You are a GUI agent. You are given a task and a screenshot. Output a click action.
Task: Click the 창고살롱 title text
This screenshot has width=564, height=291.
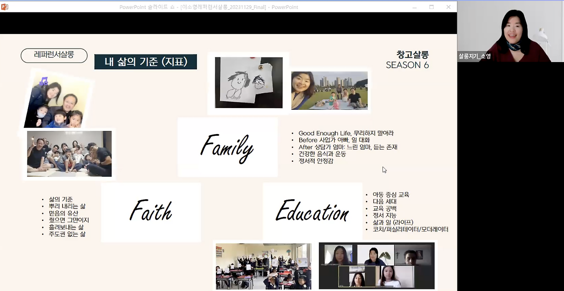[x=412, y=55]
